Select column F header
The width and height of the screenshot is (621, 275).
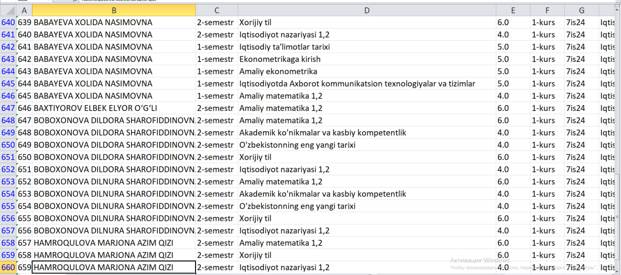point(547,10)
